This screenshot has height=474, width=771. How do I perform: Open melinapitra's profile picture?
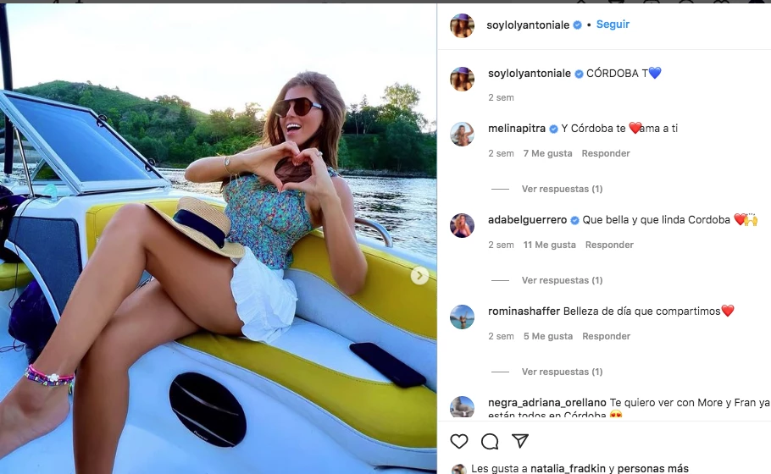[x=462, y=134]
